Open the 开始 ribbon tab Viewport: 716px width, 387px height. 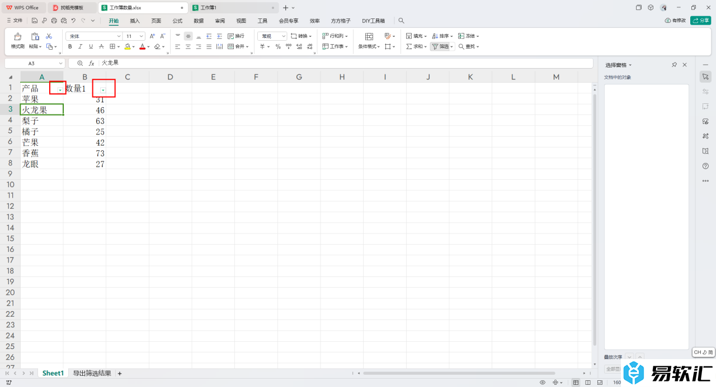click(114, 21)
